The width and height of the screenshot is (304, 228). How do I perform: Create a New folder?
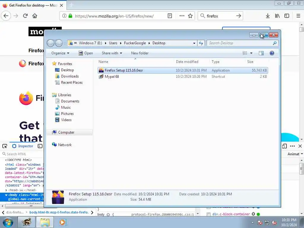click(140, 53)
